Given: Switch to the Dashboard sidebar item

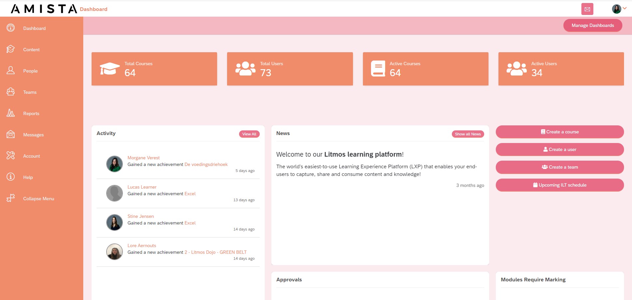Looking at the screenshot, I should tap(34, 28).
